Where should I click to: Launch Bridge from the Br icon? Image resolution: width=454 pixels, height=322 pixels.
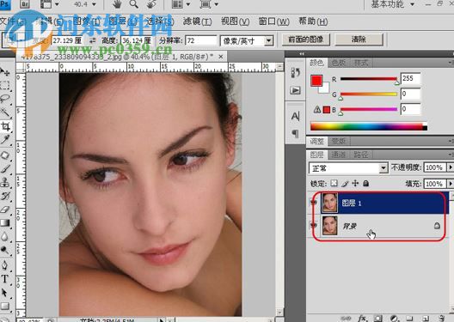(x=26, y=4)
